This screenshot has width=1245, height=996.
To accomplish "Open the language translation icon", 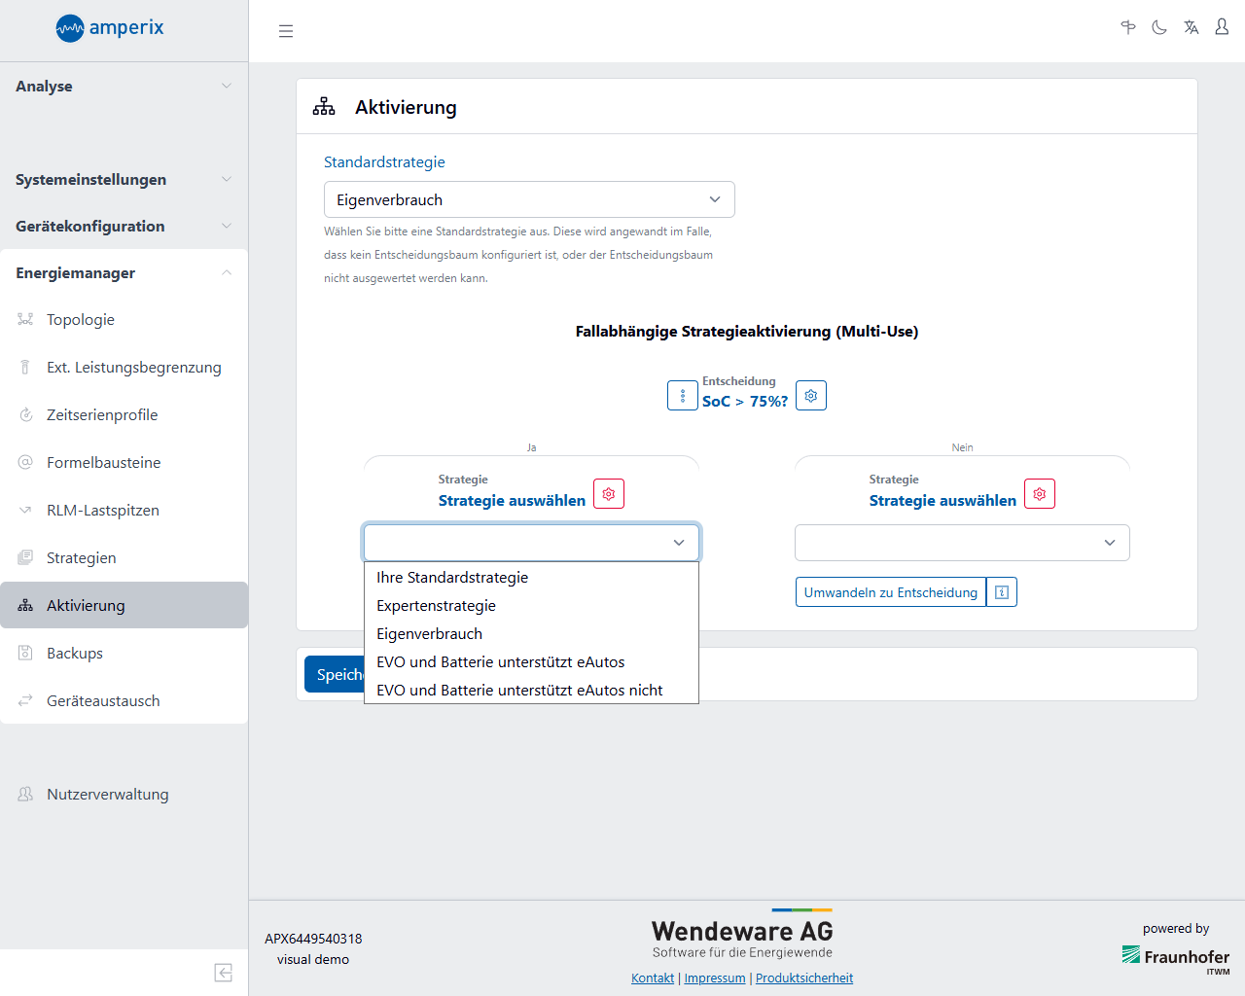I will coord(1191,28).
